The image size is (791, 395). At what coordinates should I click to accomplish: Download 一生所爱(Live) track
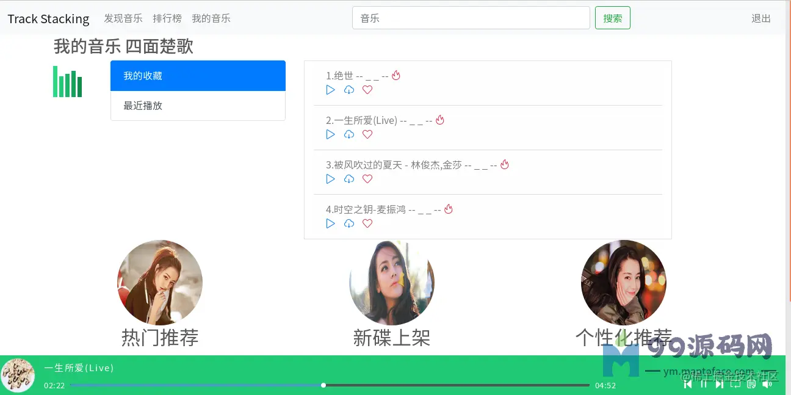click(349, 134)
